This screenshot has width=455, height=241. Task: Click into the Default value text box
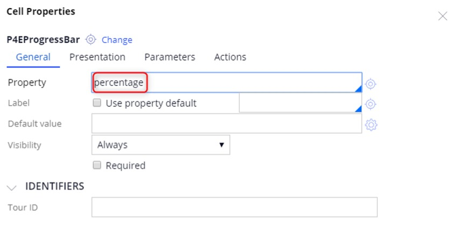pos(227,123)
